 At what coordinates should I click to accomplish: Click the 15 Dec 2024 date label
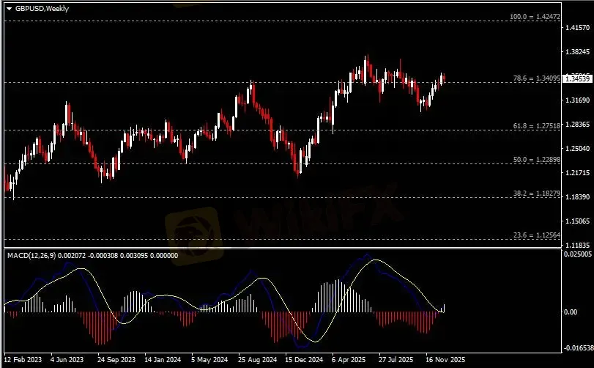coord(304,359)
